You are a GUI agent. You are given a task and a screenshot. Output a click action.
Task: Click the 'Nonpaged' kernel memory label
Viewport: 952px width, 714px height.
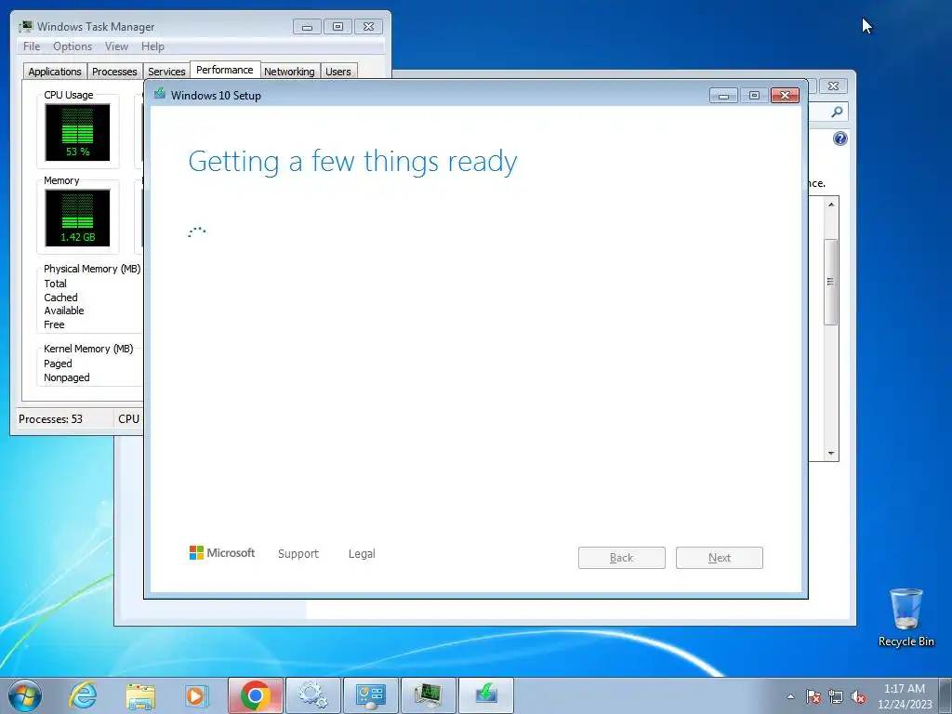click(67, 377)
